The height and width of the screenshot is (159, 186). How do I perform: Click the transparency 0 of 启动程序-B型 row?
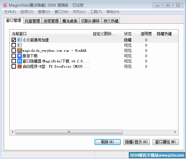pyautogui.click(x=146, y=66)
